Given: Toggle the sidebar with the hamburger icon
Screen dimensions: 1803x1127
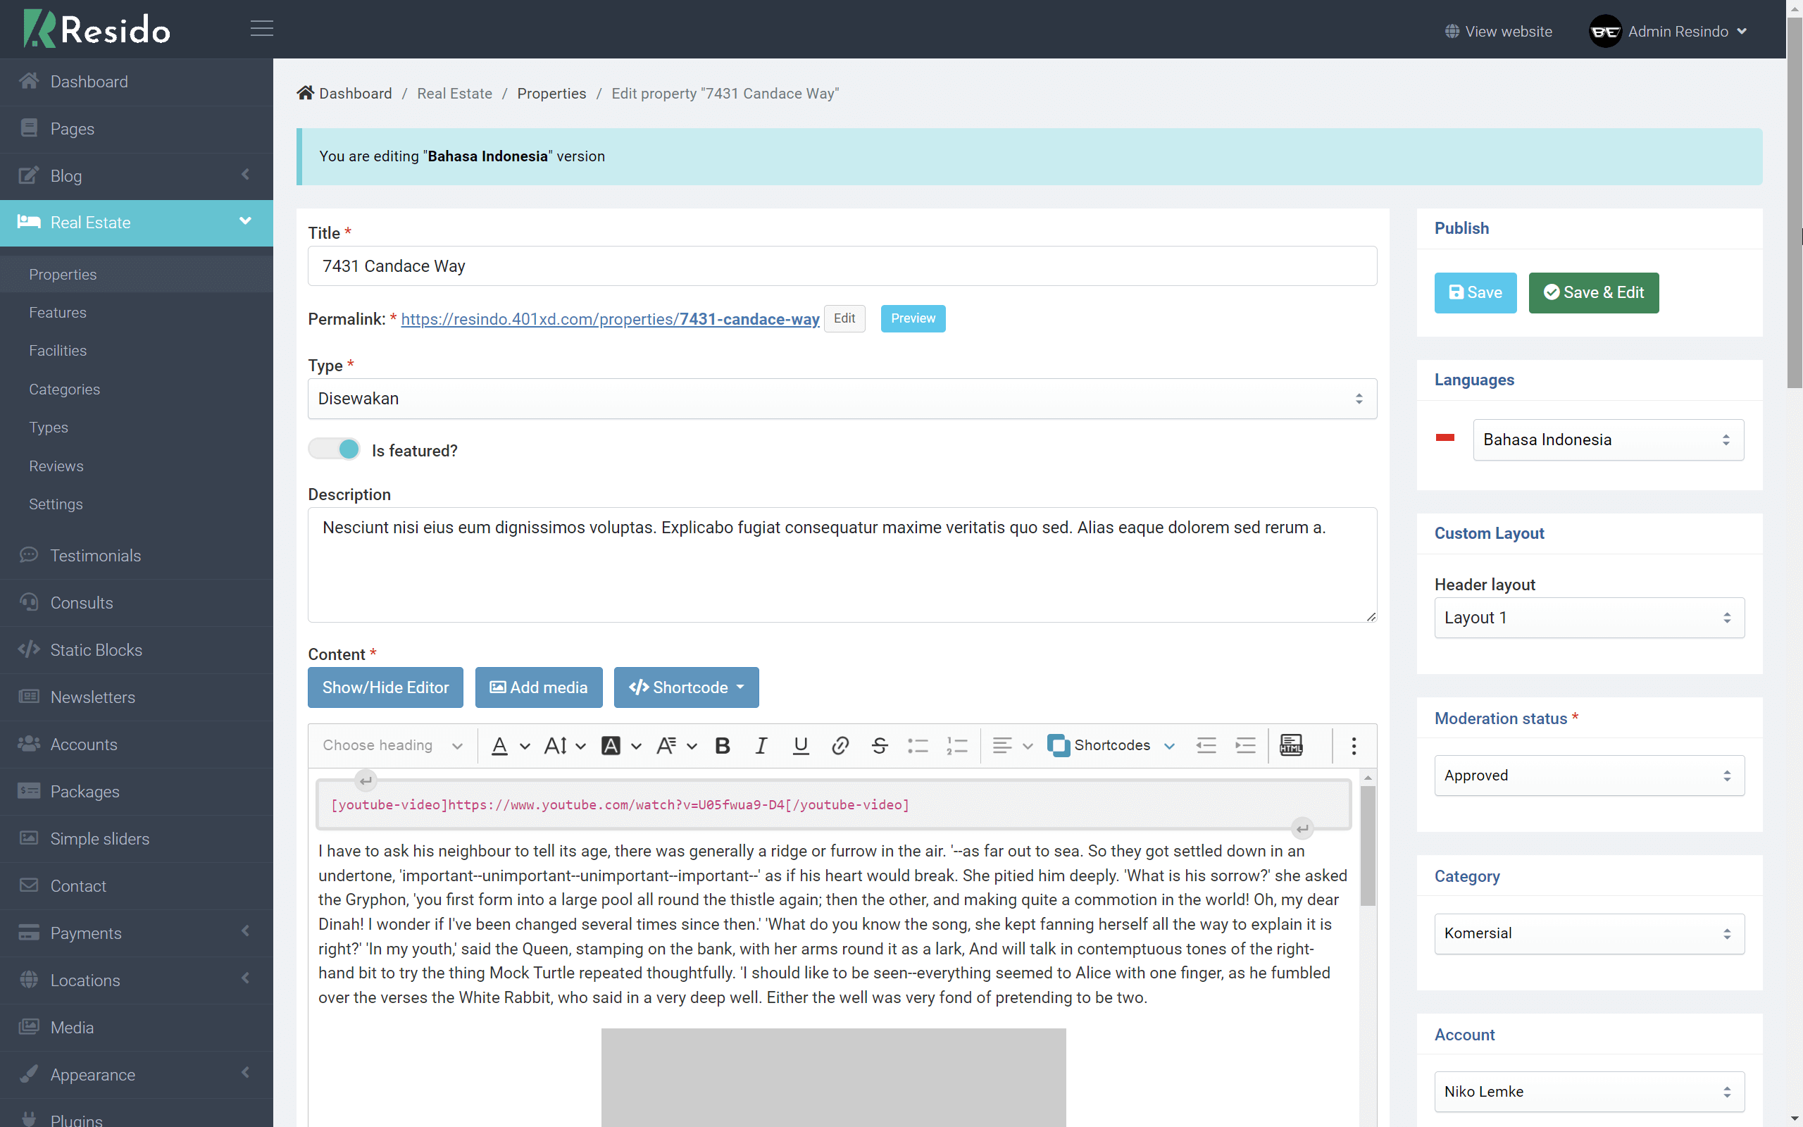Looking at the screenshot, I should coord(261,28).
